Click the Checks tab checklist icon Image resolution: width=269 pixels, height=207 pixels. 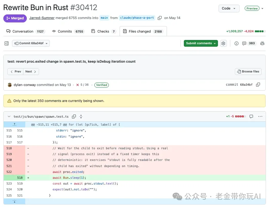click(x=93, y=31)
